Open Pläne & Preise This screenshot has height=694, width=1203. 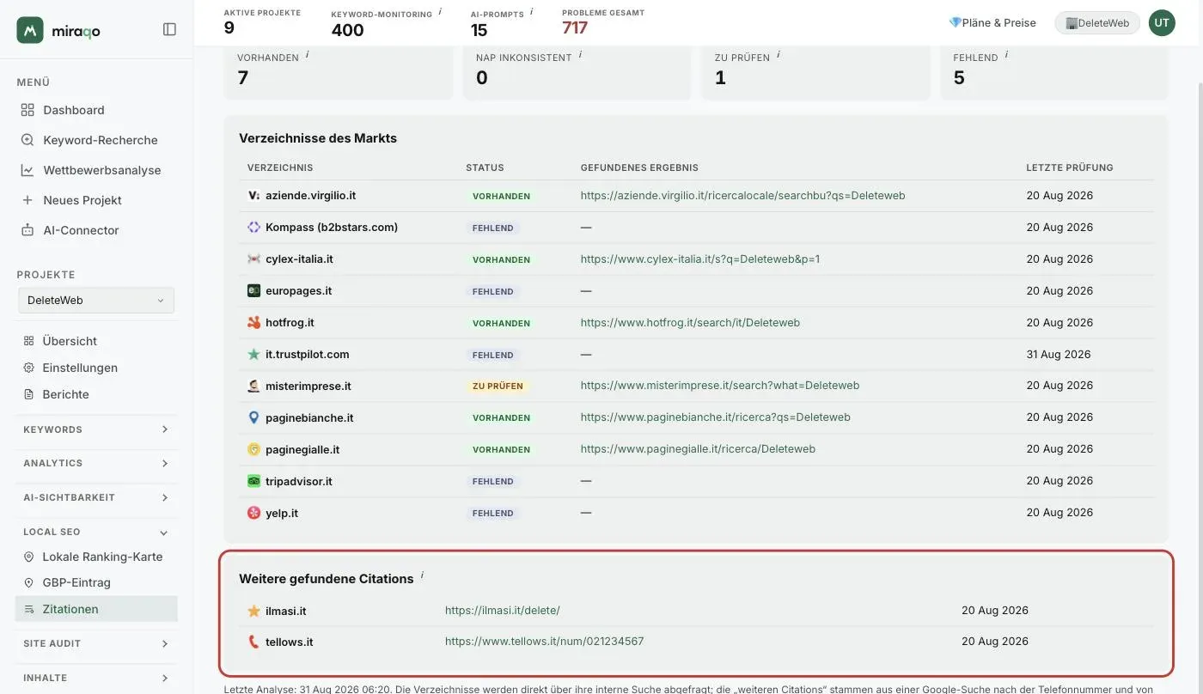[x=992, y=23]
